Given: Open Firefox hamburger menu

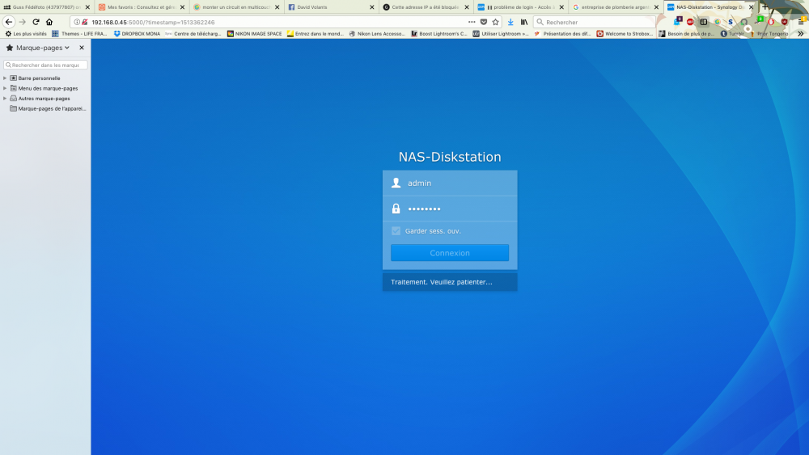Looking at the screenshot, I should (x=801, y=22).
